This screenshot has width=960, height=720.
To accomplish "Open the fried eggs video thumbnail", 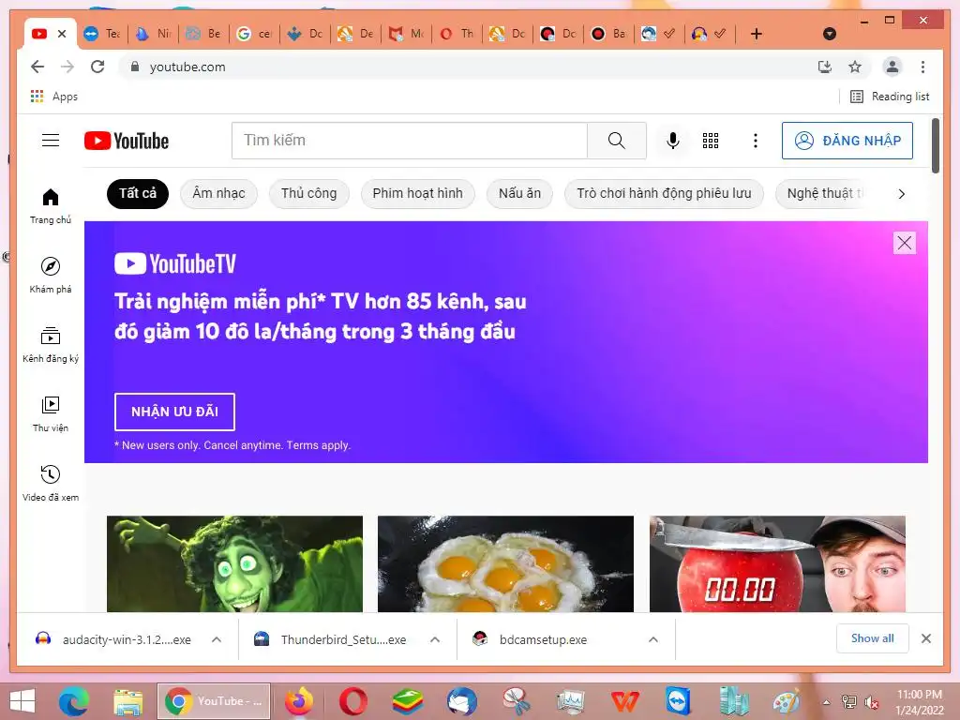I will coord(505,563).
